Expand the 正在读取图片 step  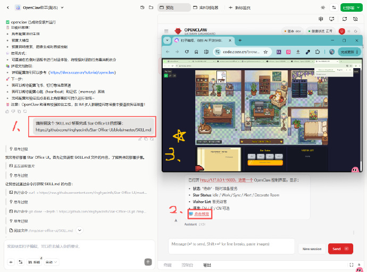22,166
